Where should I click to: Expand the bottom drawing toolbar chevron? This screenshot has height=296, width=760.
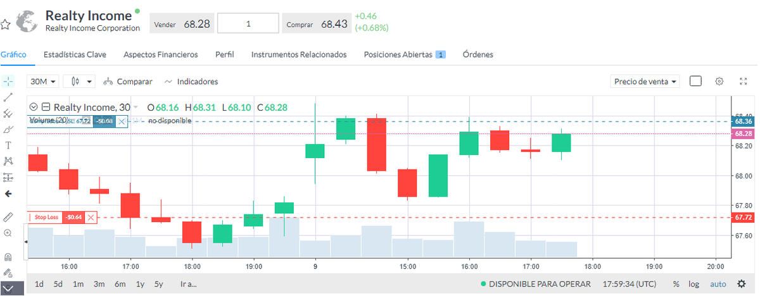tap(8, 288)
